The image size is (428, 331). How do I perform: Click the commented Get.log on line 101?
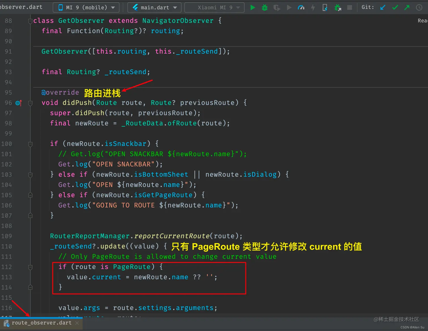(153, 154)
